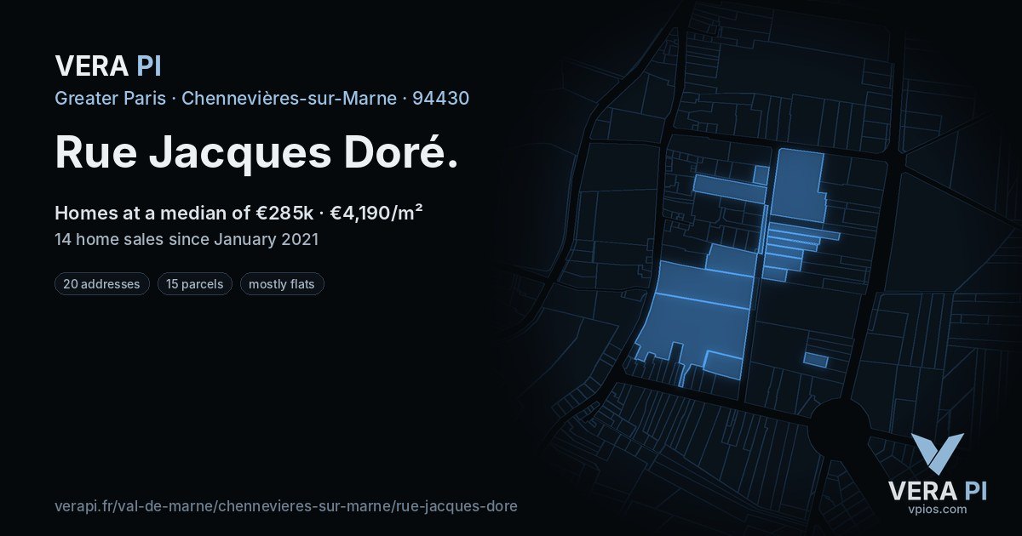Click the vpios.com text under the logo

point(937,510)
